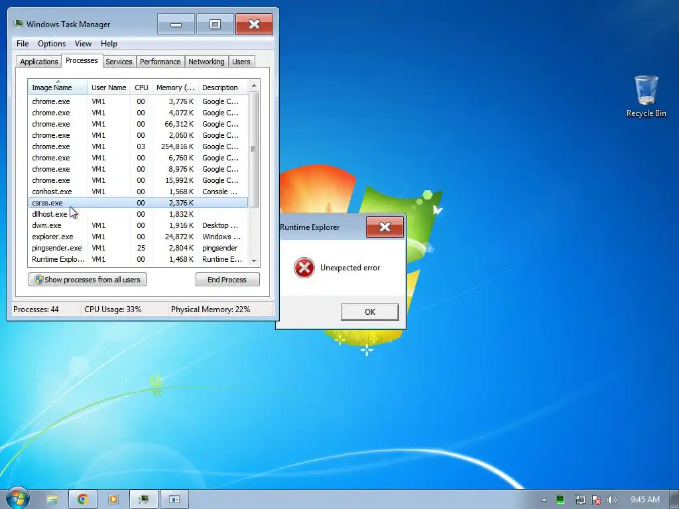This screenshot has height=509, width=679.
Task: Switch to the Processes tab
Action: point(82,60)
